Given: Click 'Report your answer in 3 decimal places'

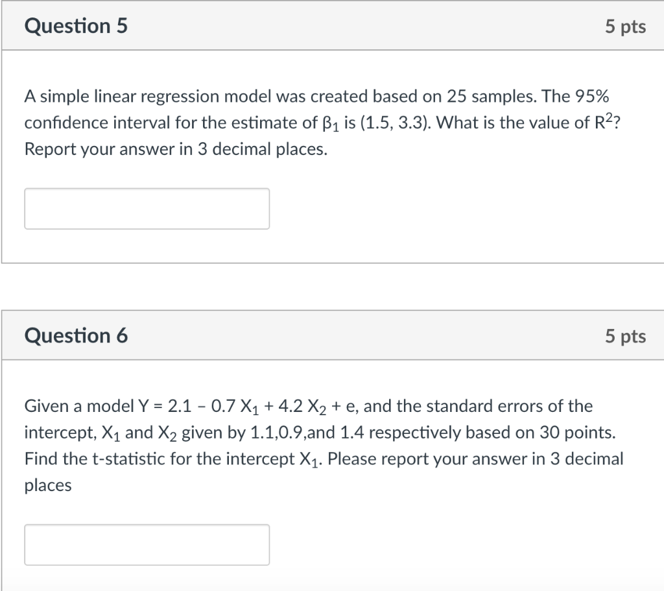Looking at the screenshot, I should coord(174,150).
